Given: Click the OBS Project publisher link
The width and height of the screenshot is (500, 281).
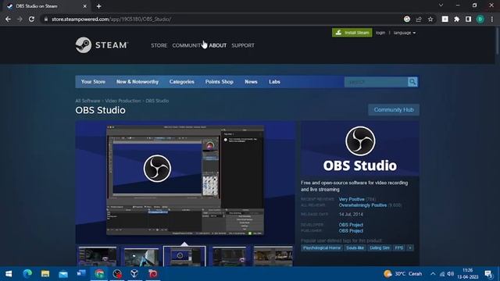Looking at the screenshot, I should pyautogui.click(x=351, y=231).
